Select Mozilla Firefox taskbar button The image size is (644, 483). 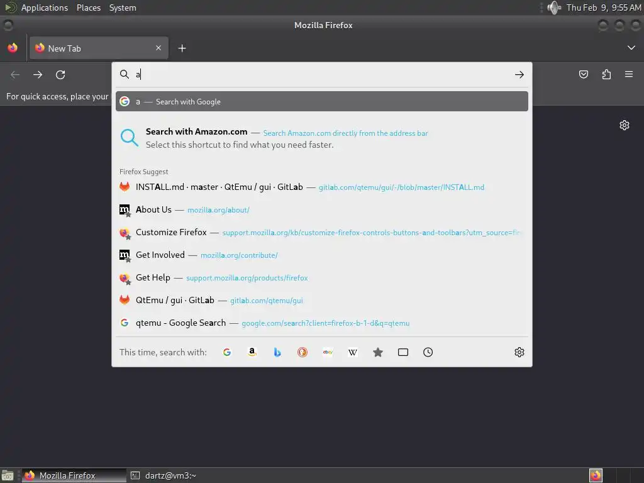click(x=74, y=475)
